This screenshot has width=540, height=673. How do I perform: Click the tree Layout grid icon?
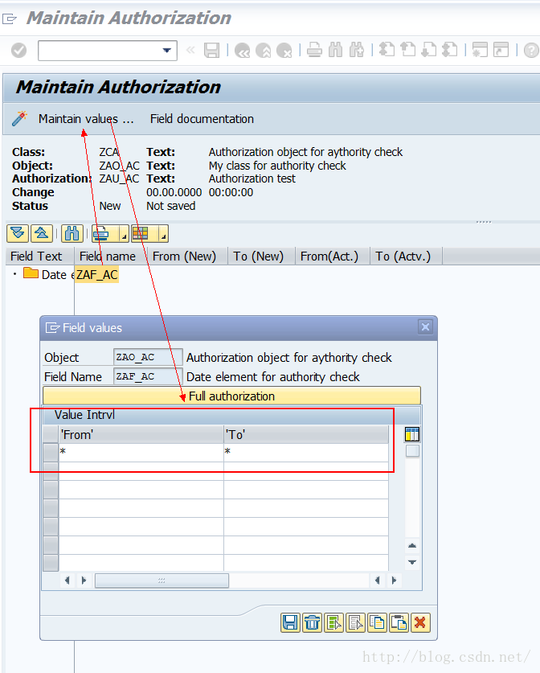141,233
